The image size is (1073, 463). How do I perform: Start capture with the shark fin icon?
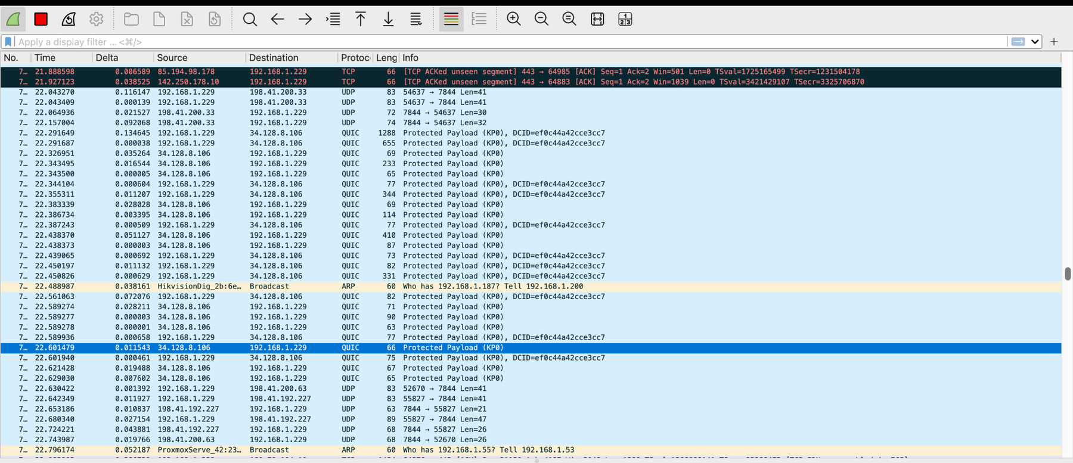pos(13,19)
